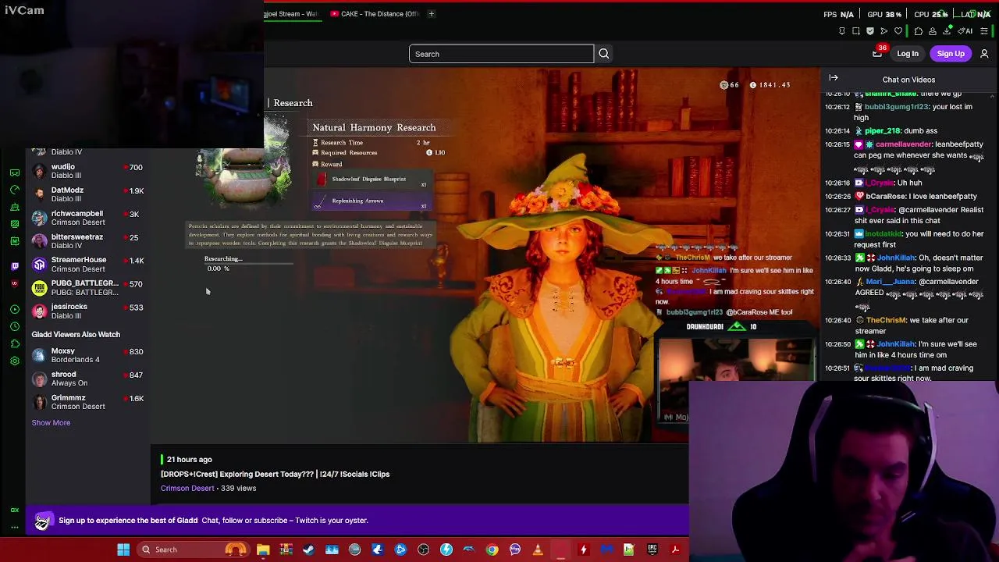Open shrood channel in sidebar
Screen dimensions: 999x562
[87, 379]
